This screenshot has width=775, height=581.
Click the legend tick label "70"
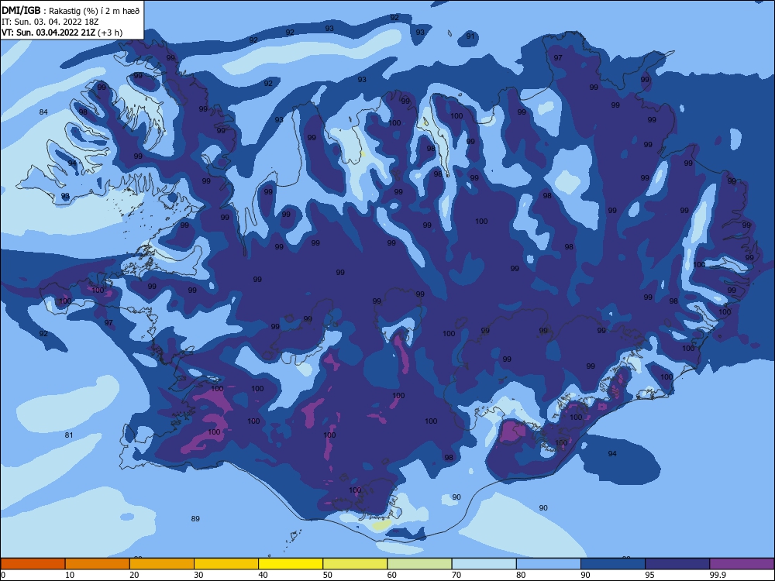[456, 575]
